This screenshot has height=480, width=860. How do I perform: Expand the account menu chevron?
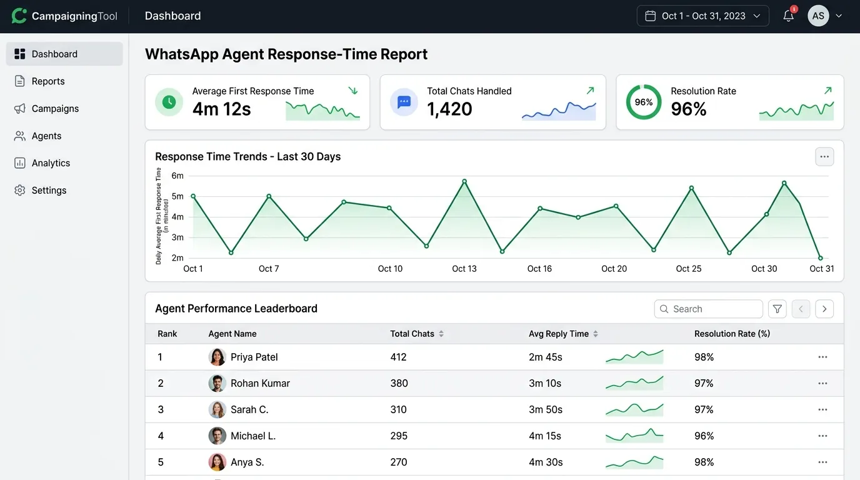tap(839, 16)
